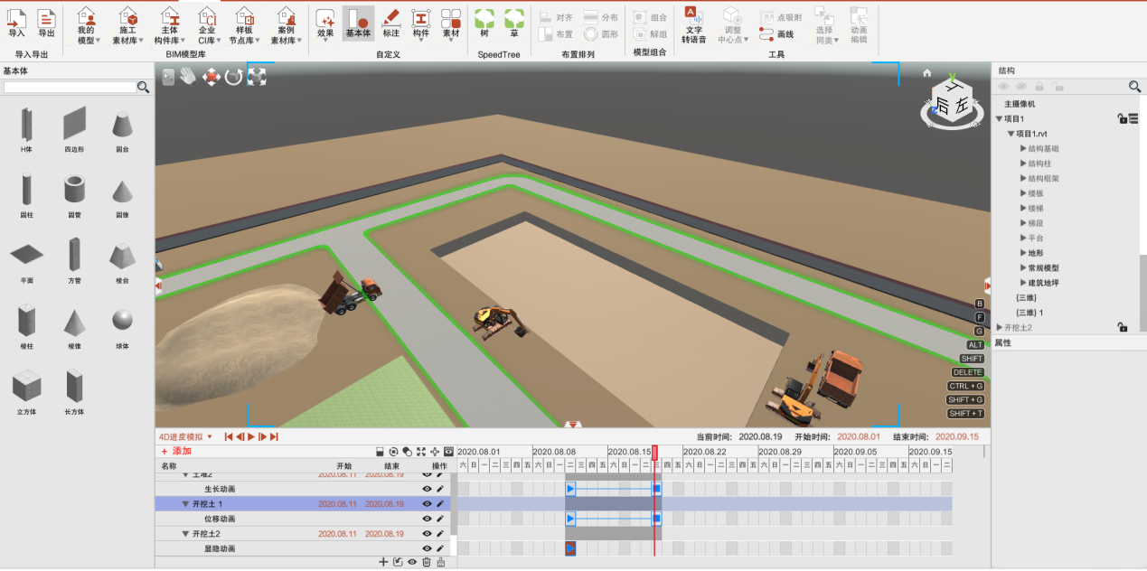
Task: Toggle visibility of 开挖土 1
Action: pyautogui.click(x=425, y=503)
